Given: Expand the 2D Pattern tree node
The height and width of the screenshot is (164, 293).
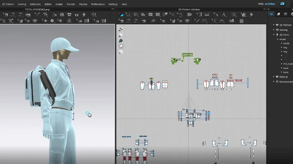Looking at the screenshot, I should (273, 25).
